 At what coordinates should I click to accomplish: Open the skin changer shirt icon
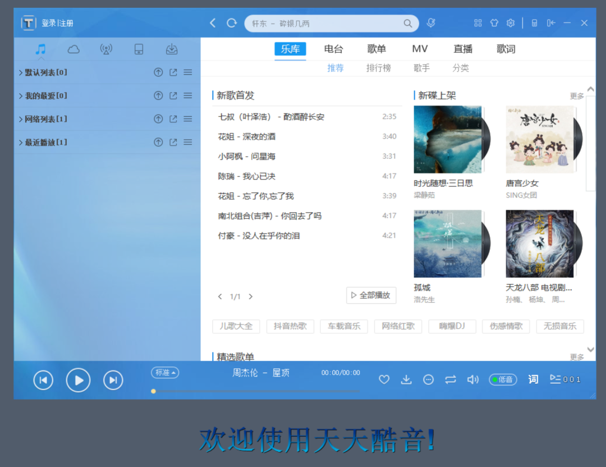click(494, 23)
